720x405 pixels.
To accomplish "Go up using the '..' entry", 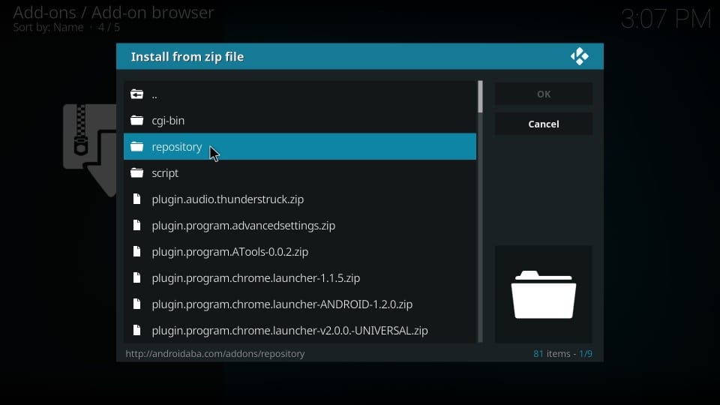I will 300,94.
